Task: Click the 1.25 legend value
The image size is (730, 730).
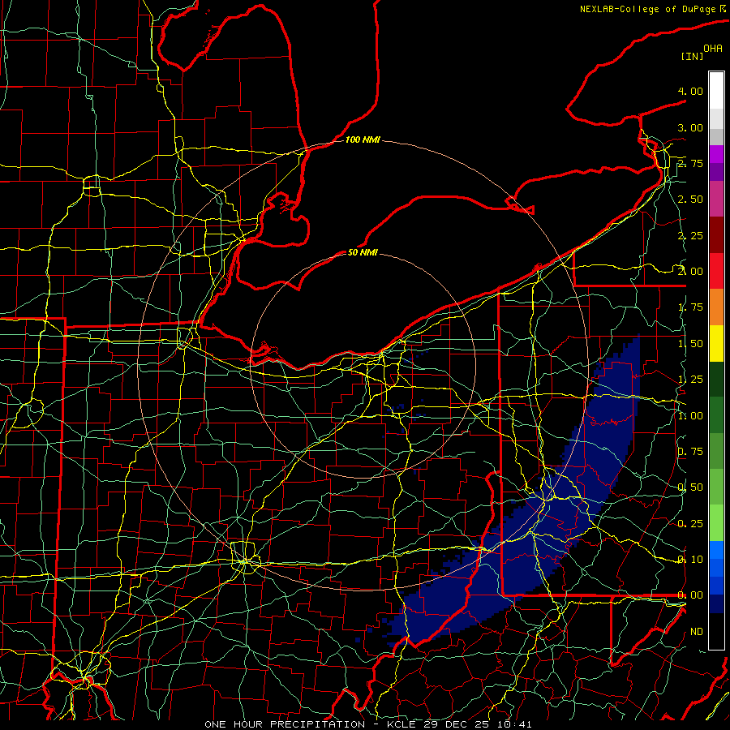Action: click(x=690, y=380)
